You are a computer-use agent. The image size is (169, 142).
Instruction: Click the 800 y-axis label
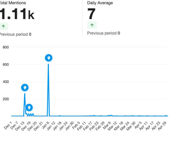click(6, 47)
